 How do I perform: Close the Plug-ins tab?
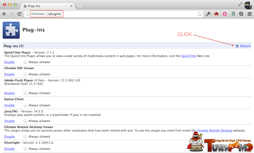(x=71, y=6)
